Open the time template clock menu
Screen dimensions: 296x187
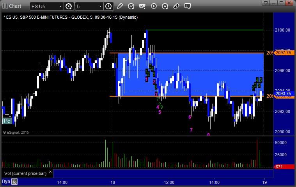pos(108,6)
